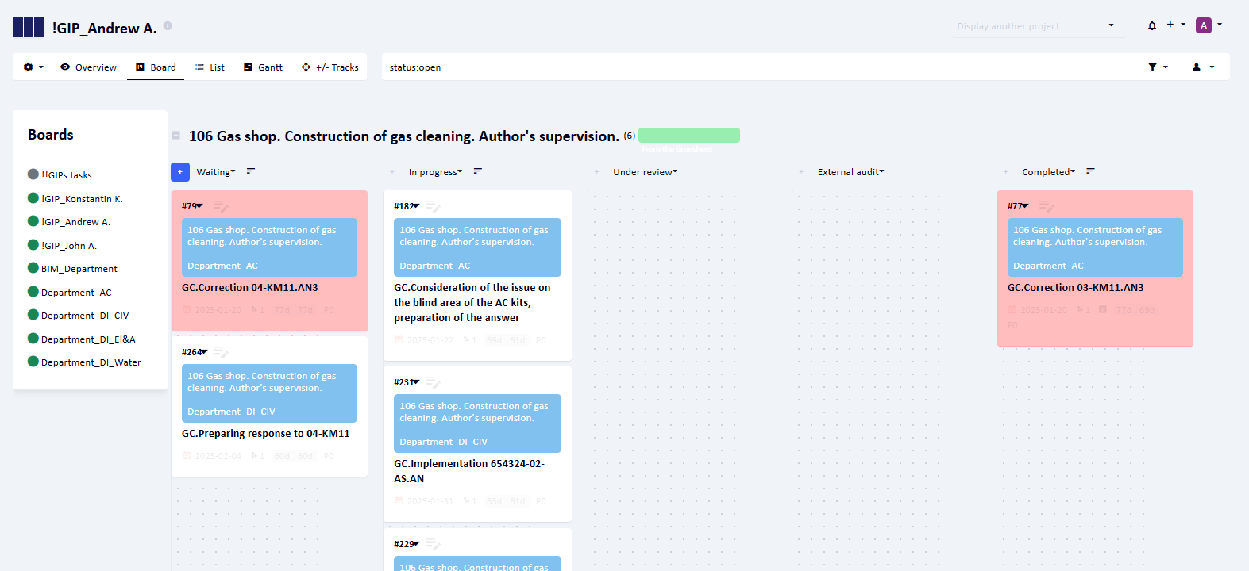This screenshot has width=1249, height=571.
Task: Switch to the Overview tab
Action: (x=88, y=67)
